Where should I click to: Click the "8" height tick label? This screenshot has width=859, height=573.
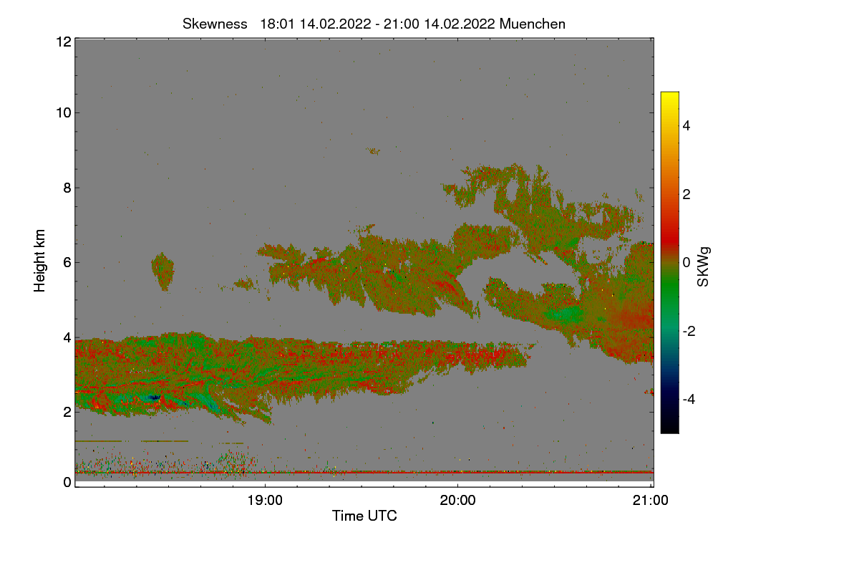click(x=67, y=188)
